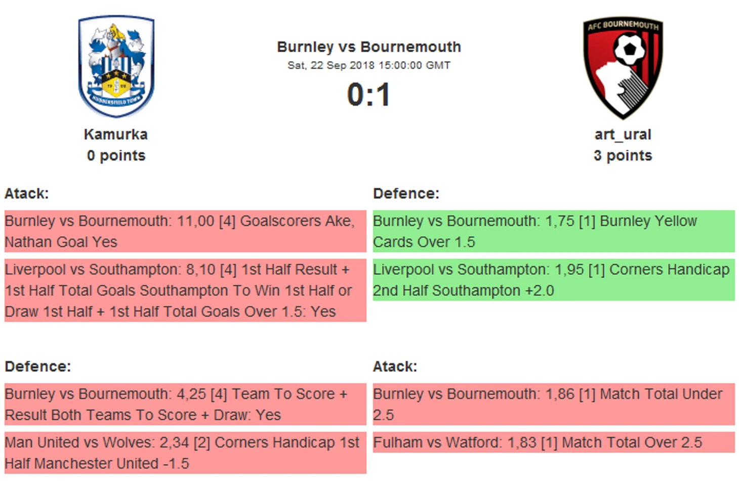Select the Ake, Nathan goalscorer bet row
Image resolution: width=739 pixels, height=485 pixels.
tap(185, 231)
